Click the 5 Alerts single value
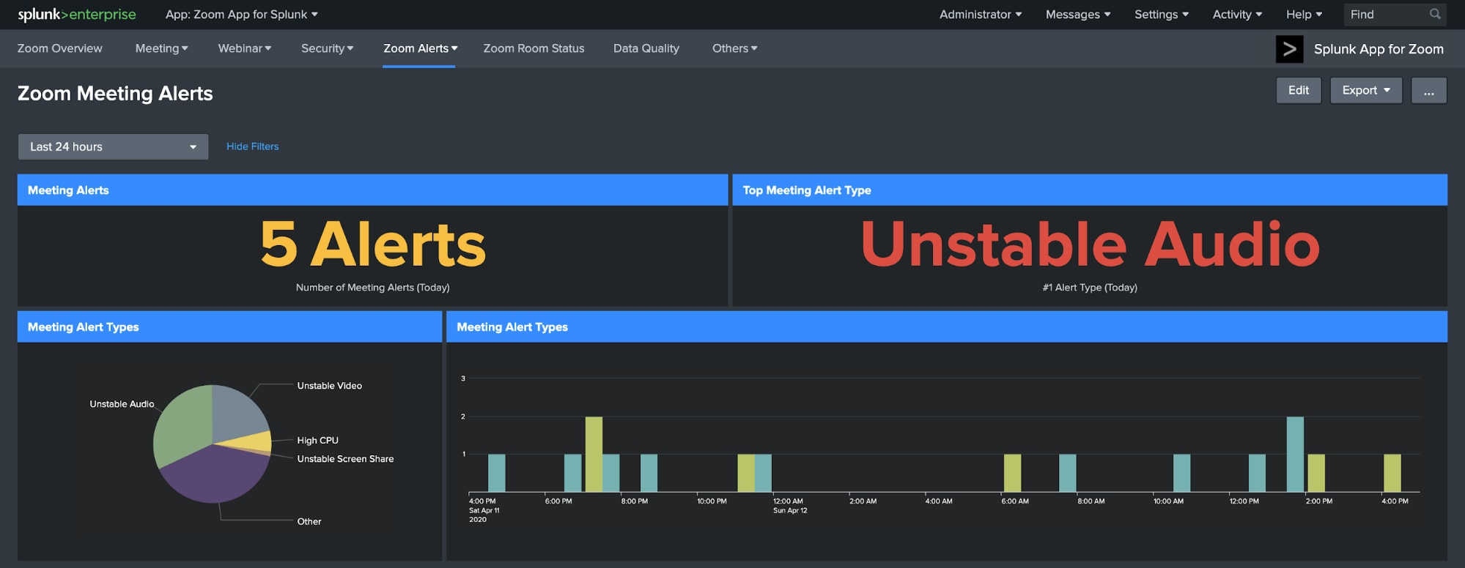1465x568 pixels. 373,244
